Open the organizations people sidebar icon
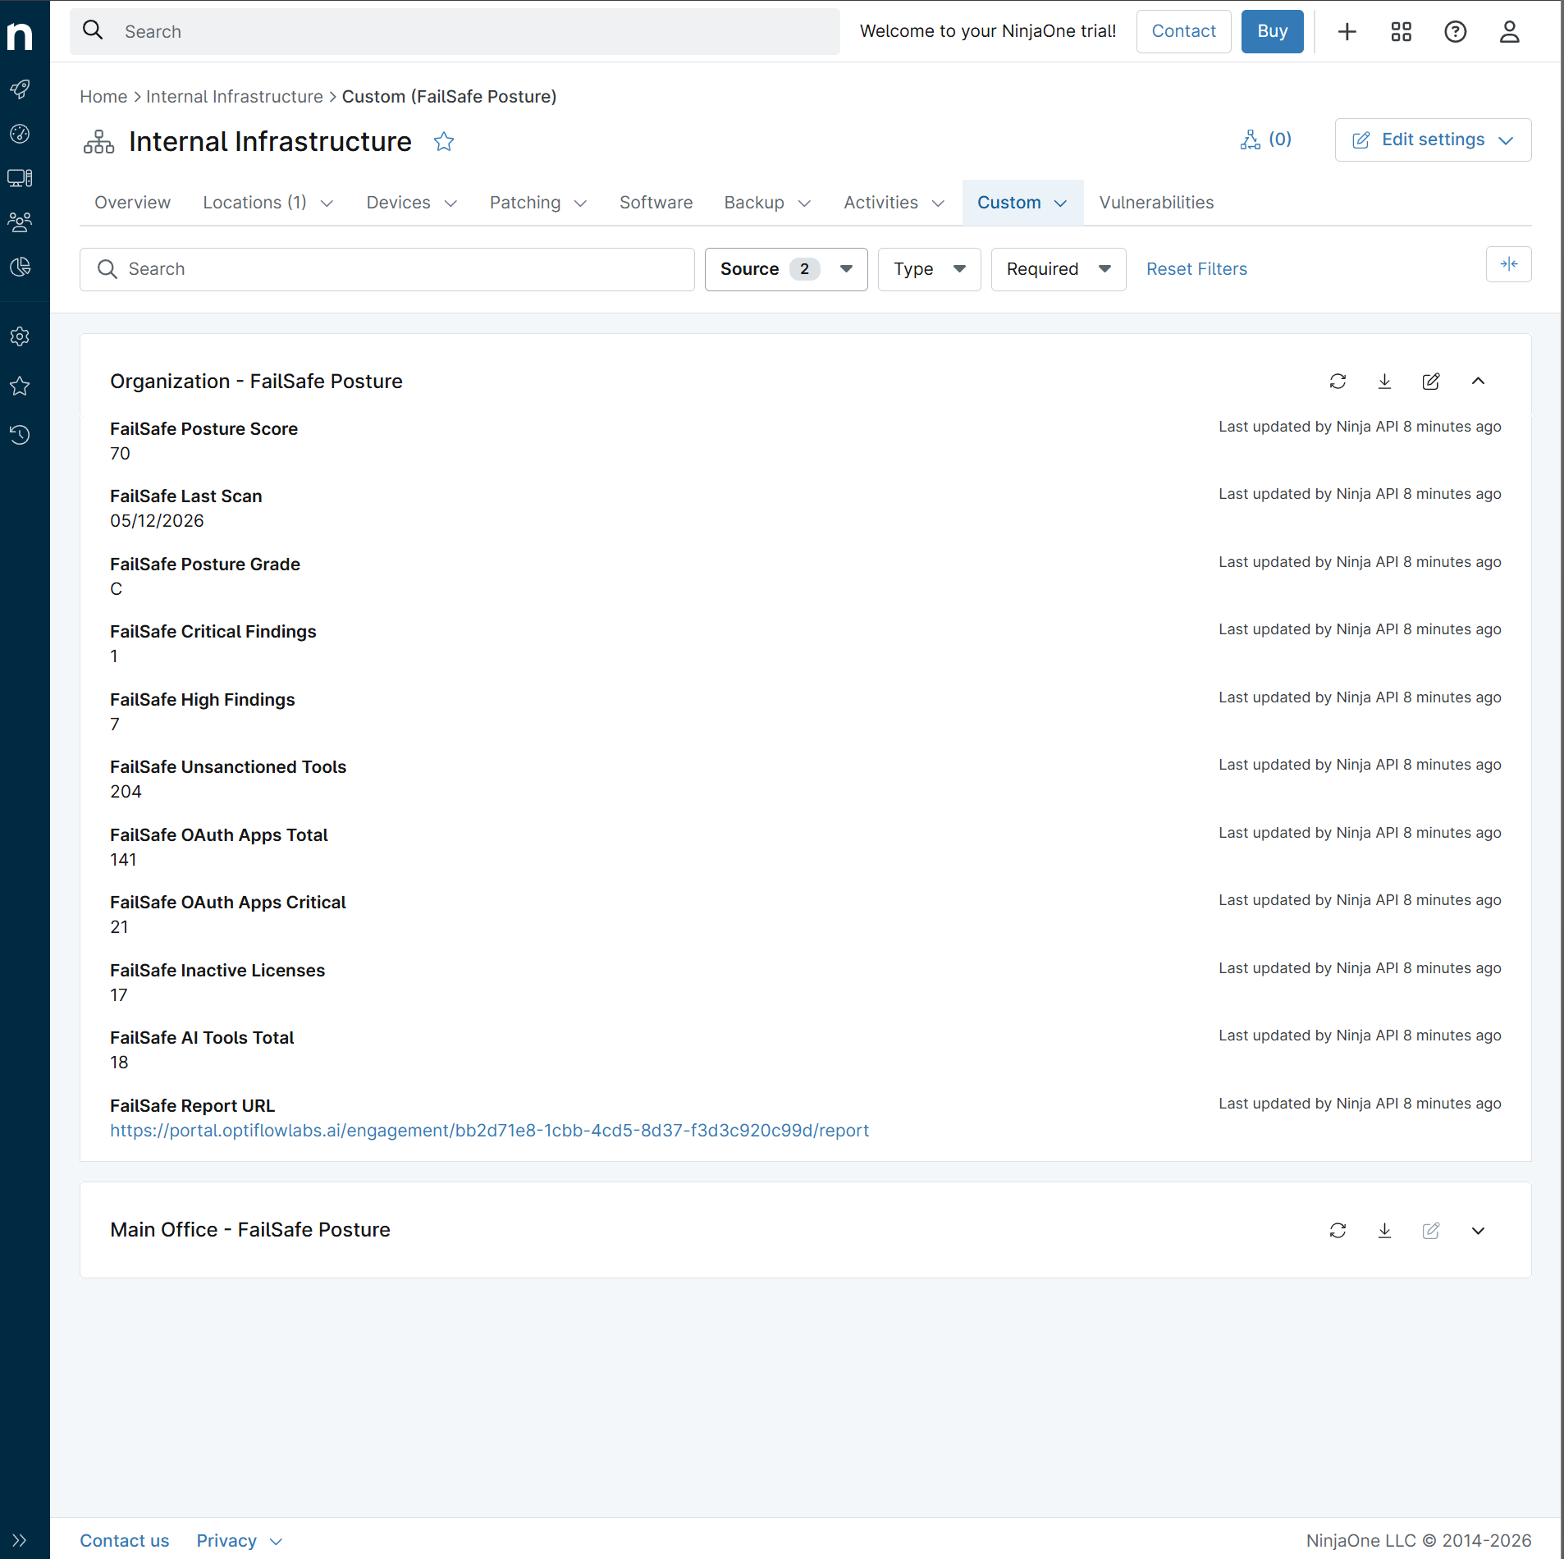Screen dimensions: 1564x1559 (20, 222)
